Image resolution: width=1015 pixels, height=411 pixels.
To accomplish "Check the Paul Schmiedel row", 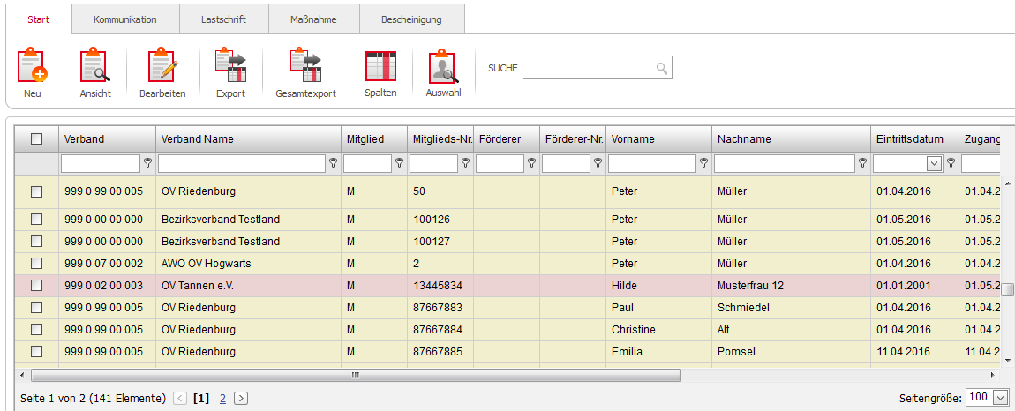I will pyautogui.click(x=37, y=308).
